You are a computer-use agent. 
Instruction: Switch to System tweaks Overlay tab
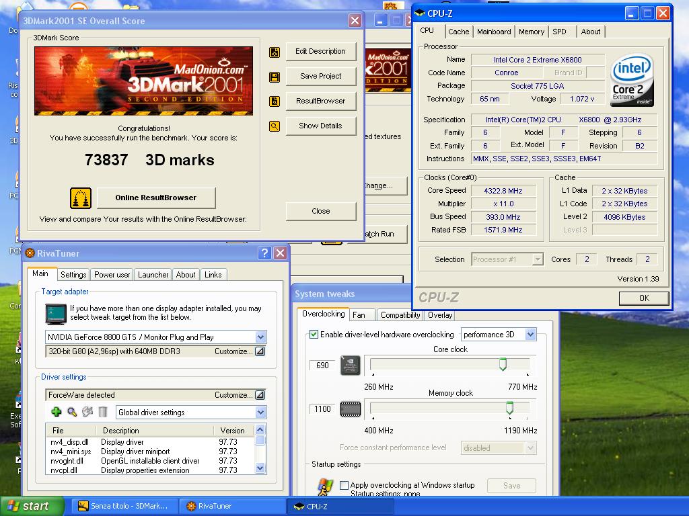point(440,315)
